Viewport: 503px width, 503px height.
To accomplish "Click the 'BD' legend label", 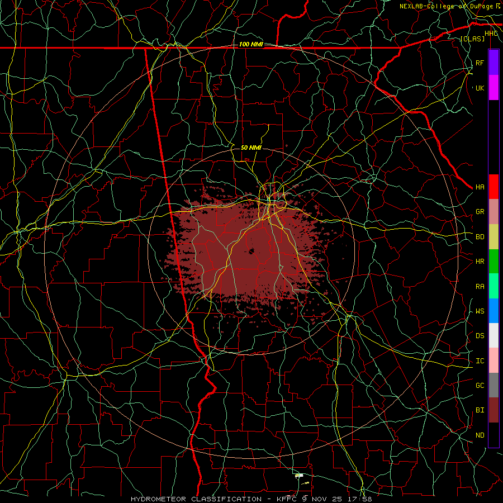I will pyautogui.click(x=480, y=236).
